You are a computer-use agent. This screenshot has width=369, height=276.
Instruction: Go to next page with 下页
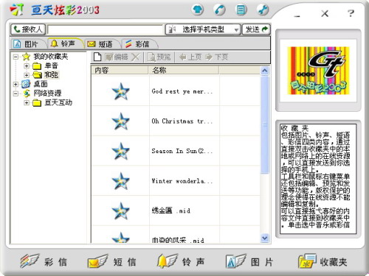coord(216,57)
